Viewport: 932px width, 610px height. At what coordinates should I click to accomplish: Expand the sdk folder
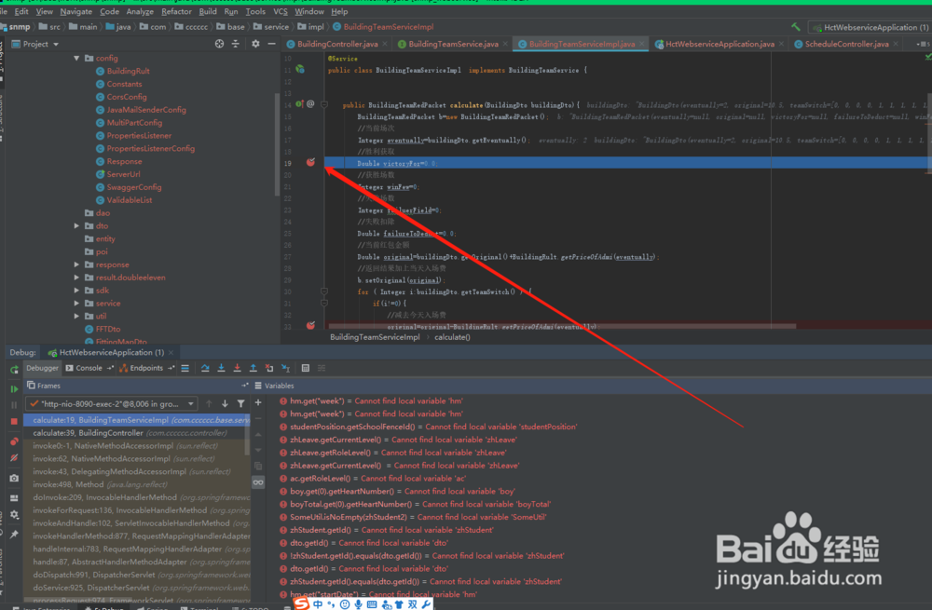coord(76,291)
